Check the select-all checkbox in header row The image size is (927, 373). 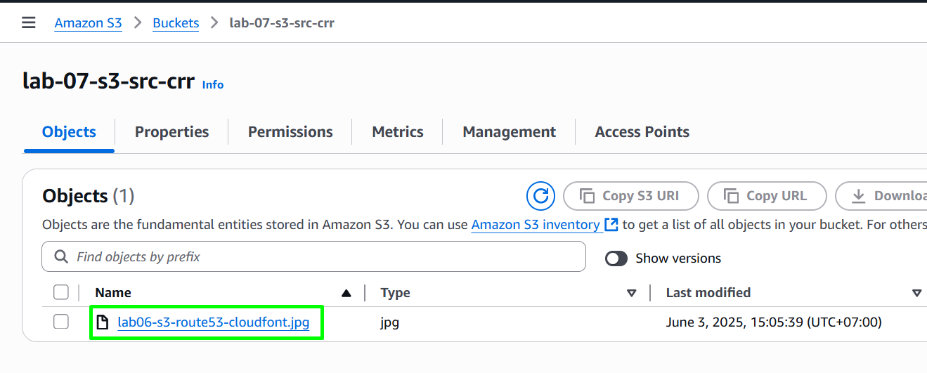(x=61, y=292)
